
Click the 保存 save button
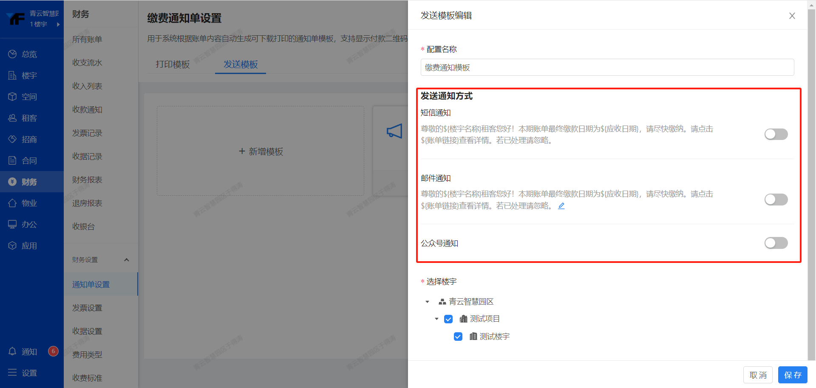(792, 375)
